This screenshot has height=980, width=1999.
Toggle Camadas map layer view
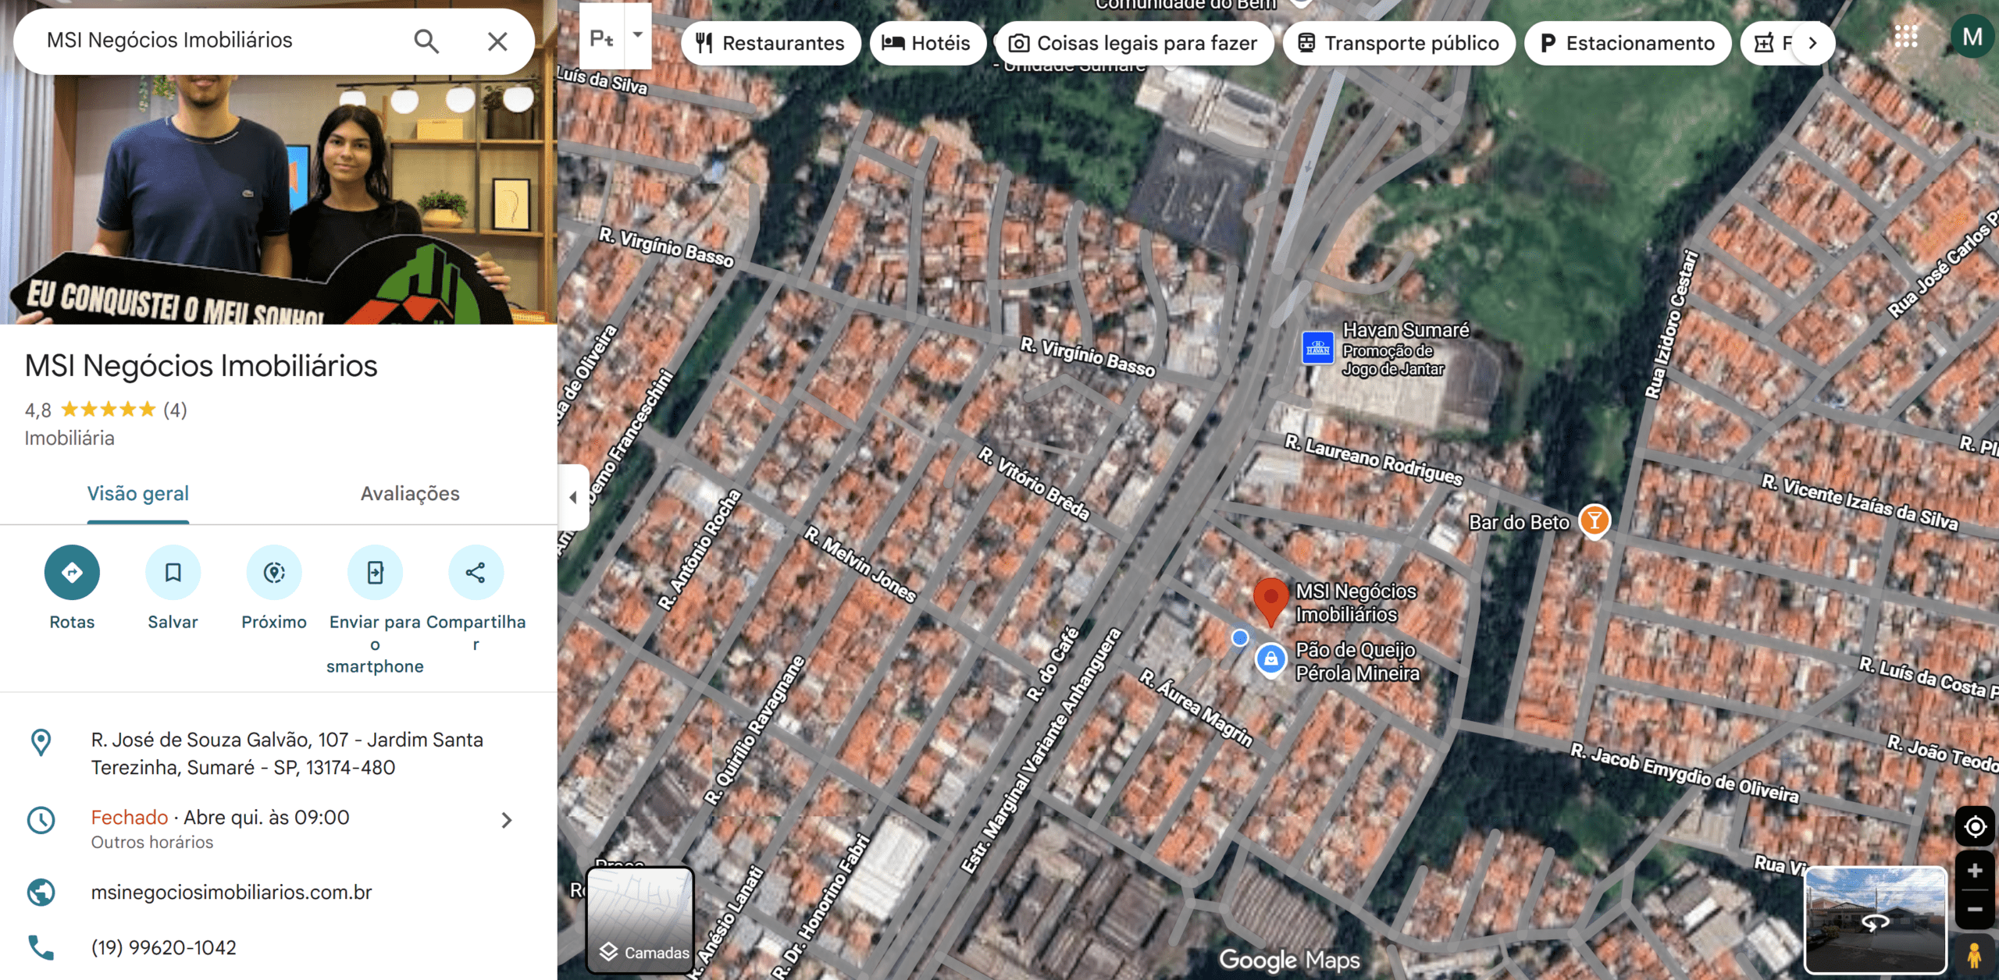(x=640, y=921)
